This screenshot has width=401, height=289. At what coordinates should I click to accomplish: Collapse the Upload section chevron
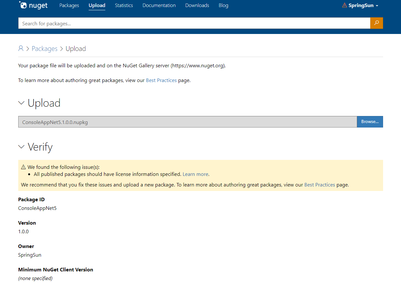coord(21,103)
